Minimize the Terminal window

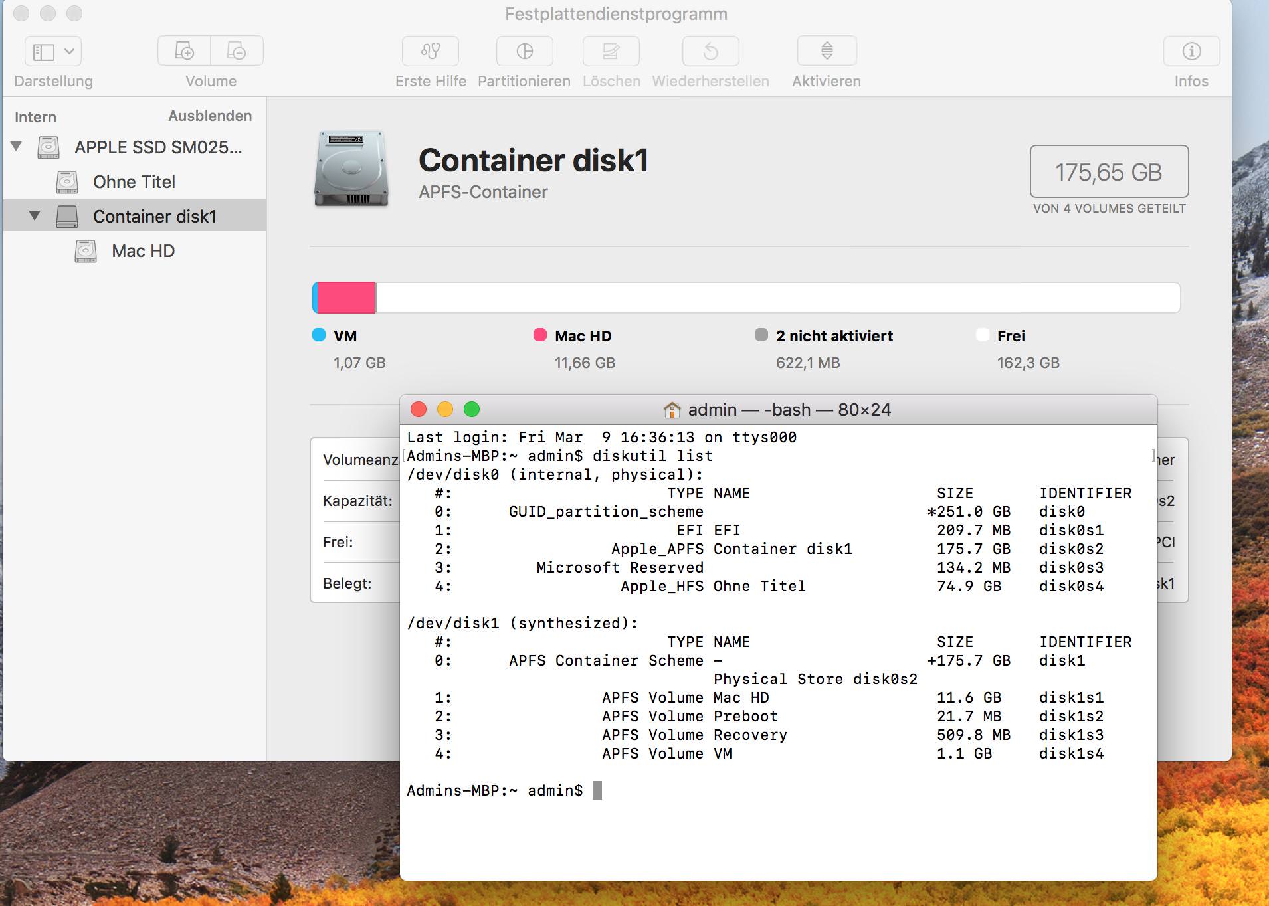tap(445, 409)
